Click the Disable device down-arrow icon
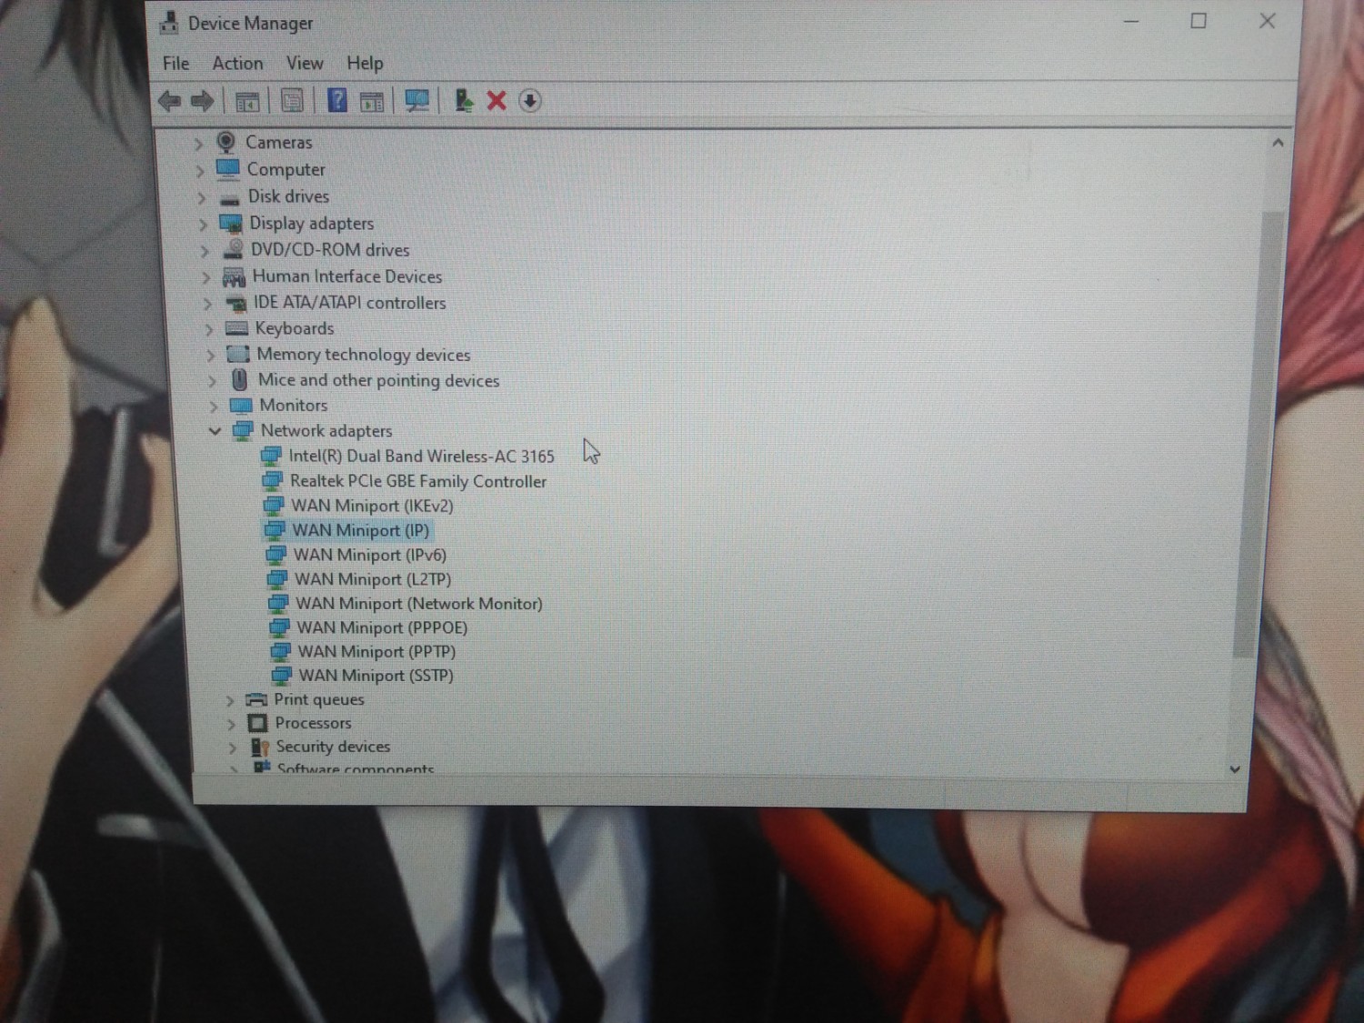 [530, 101]
